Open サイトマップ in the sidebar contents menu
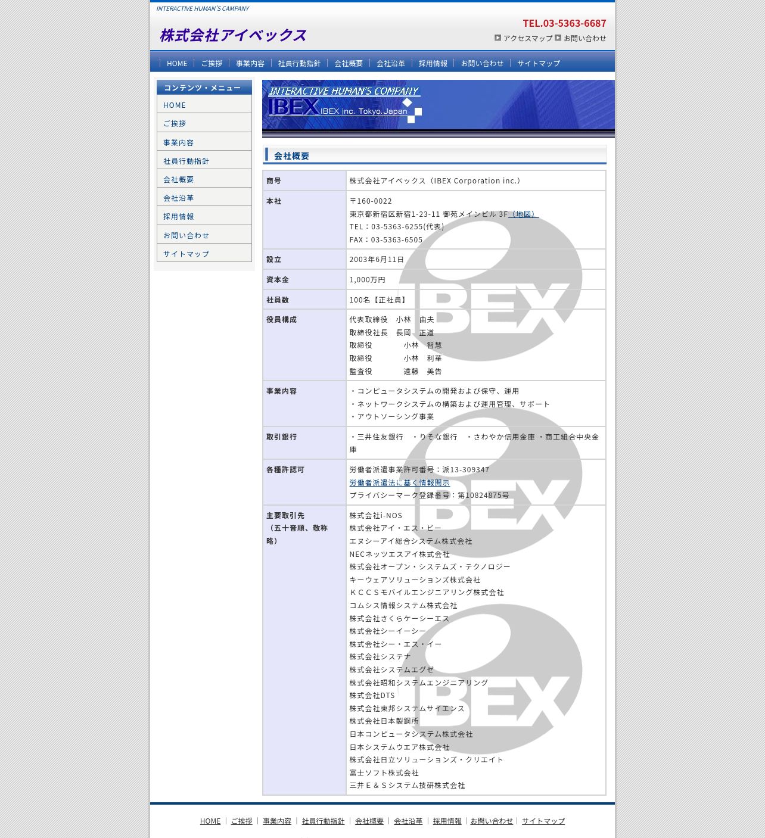This screenshot has height=838, width=765. click(x=204, y=254)
